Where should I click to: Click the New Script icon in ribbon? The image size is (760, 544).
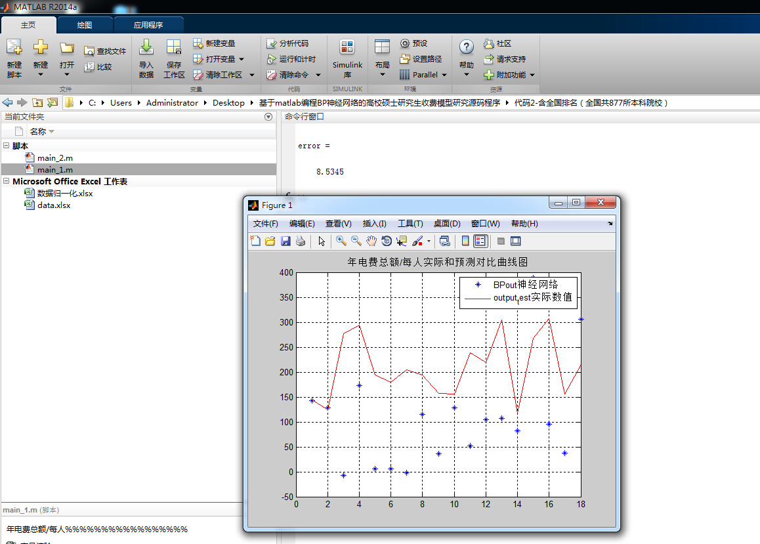click(14, 47)
